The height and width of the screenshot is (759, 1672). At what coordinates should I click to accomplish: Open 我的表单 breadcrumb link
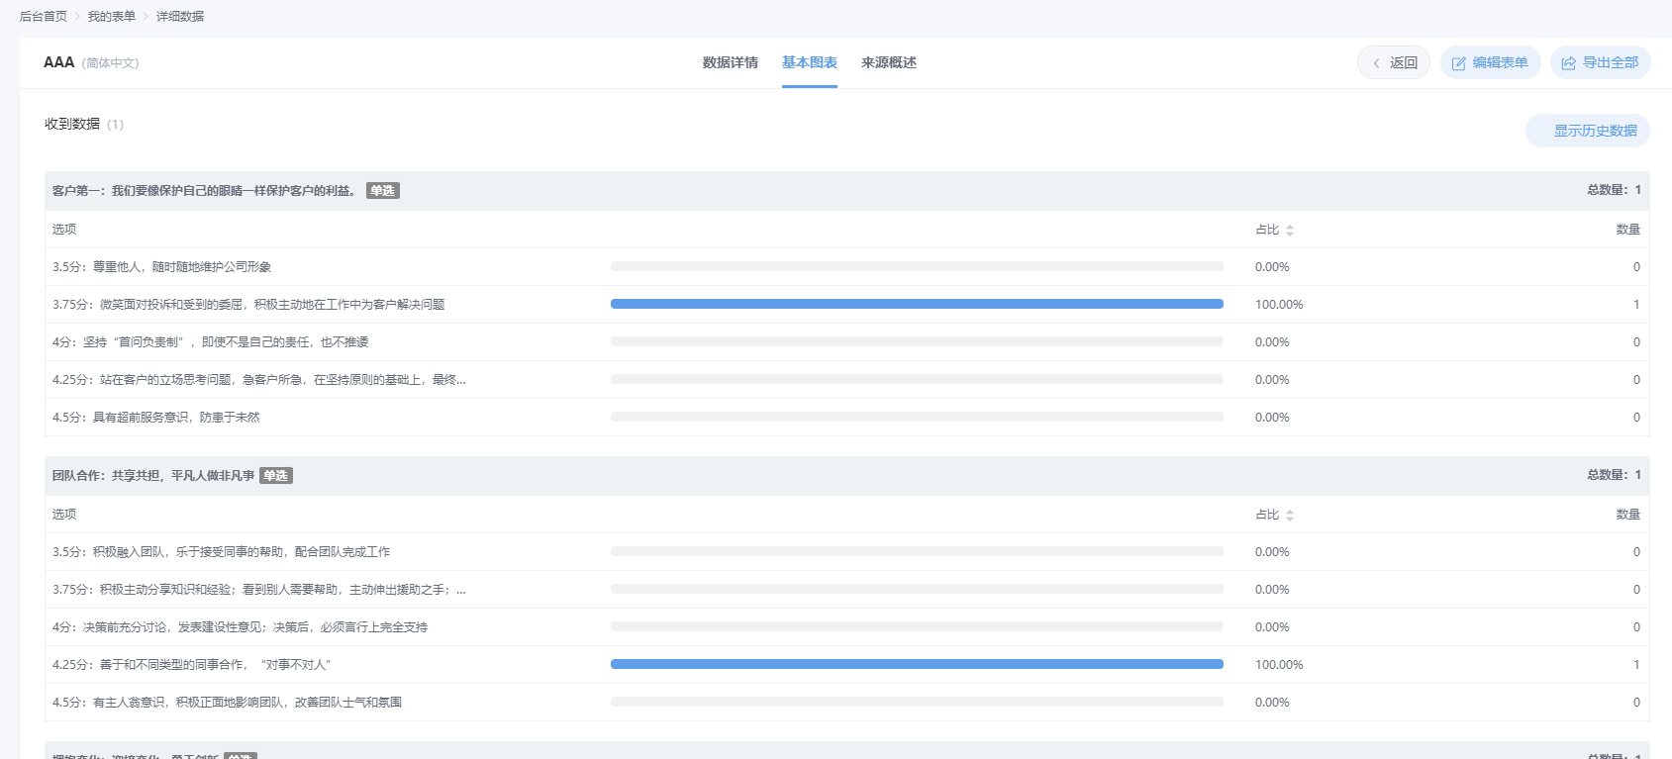click(111, 16)
